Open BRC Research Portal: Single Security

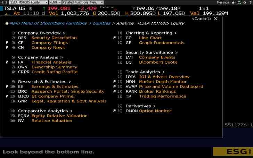[x=61, y=91]
